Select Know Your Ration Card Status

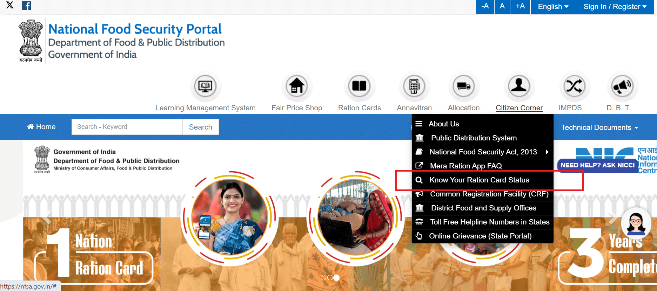(x=479, y=180)
